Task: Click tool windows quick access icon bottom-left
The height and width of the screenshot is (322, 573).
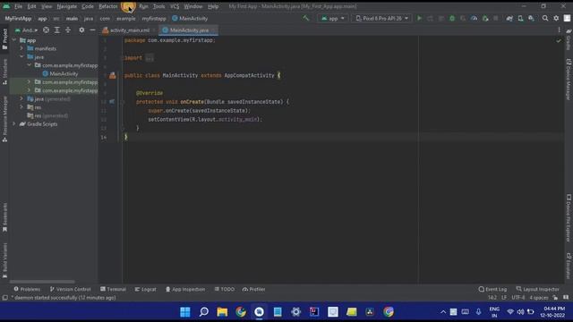Action: [x=4, y=298]
